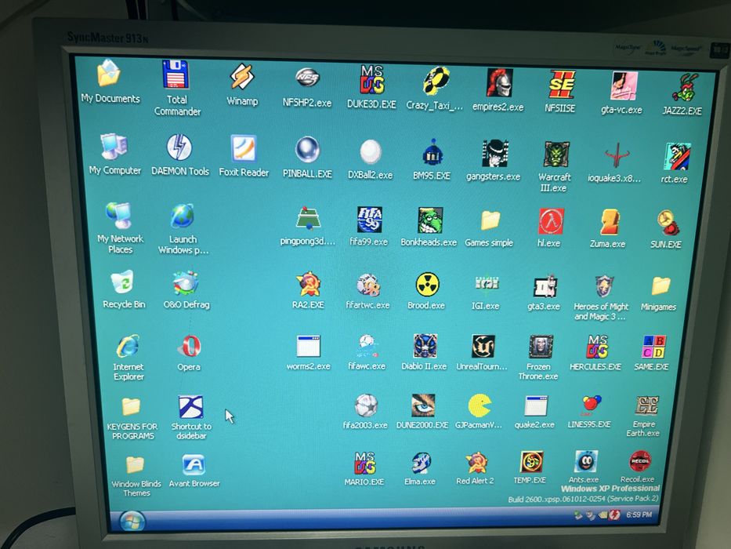Open the Minigames folder

[x=660, y=285]
